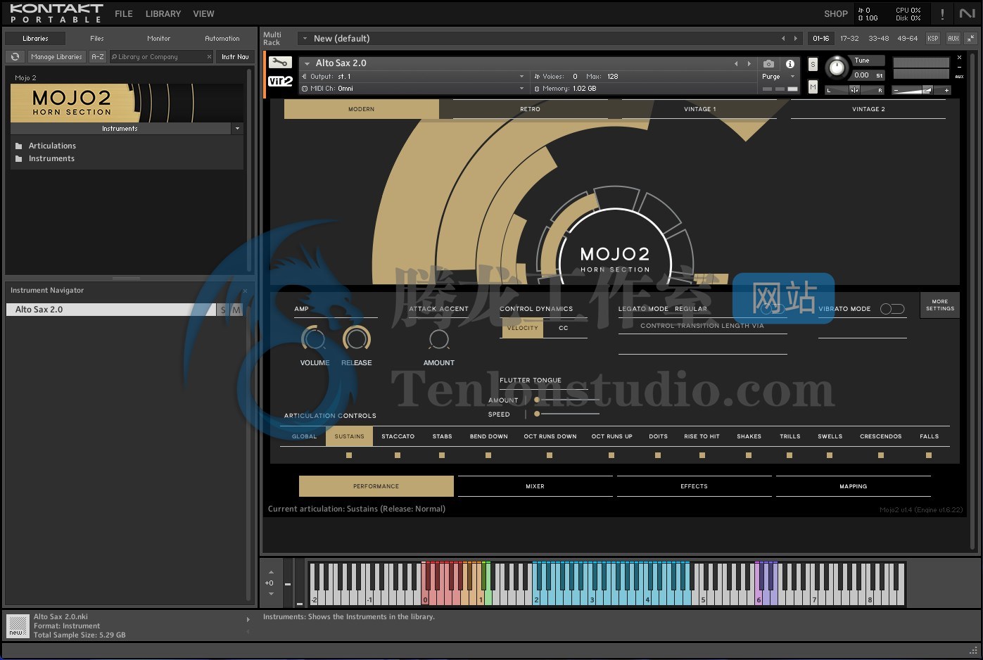Click the Articulations folder
Viewport: 983px width, 660px height.
[x=52, y=146]
